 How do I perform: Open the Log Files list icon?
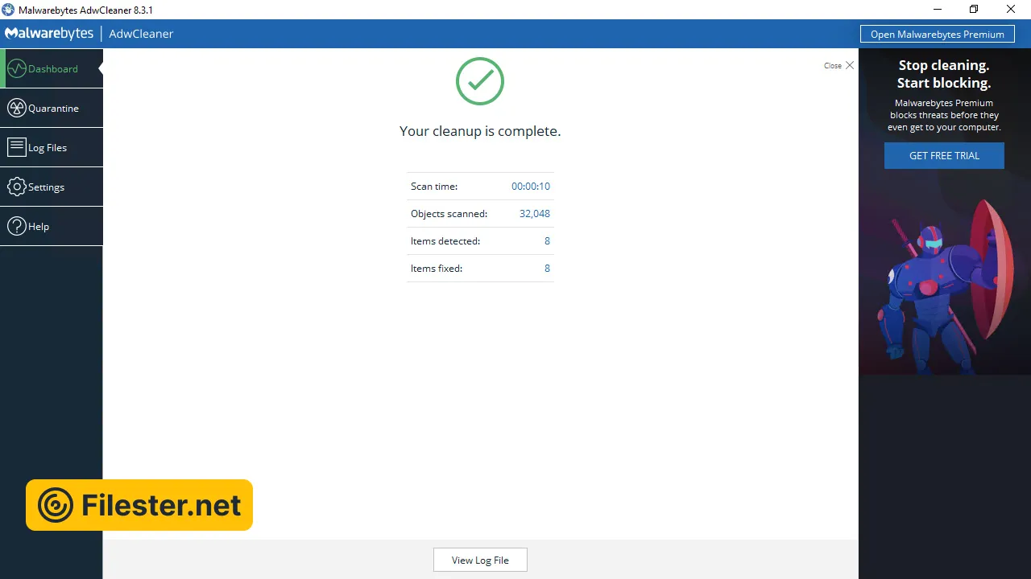tap(16, 147)
